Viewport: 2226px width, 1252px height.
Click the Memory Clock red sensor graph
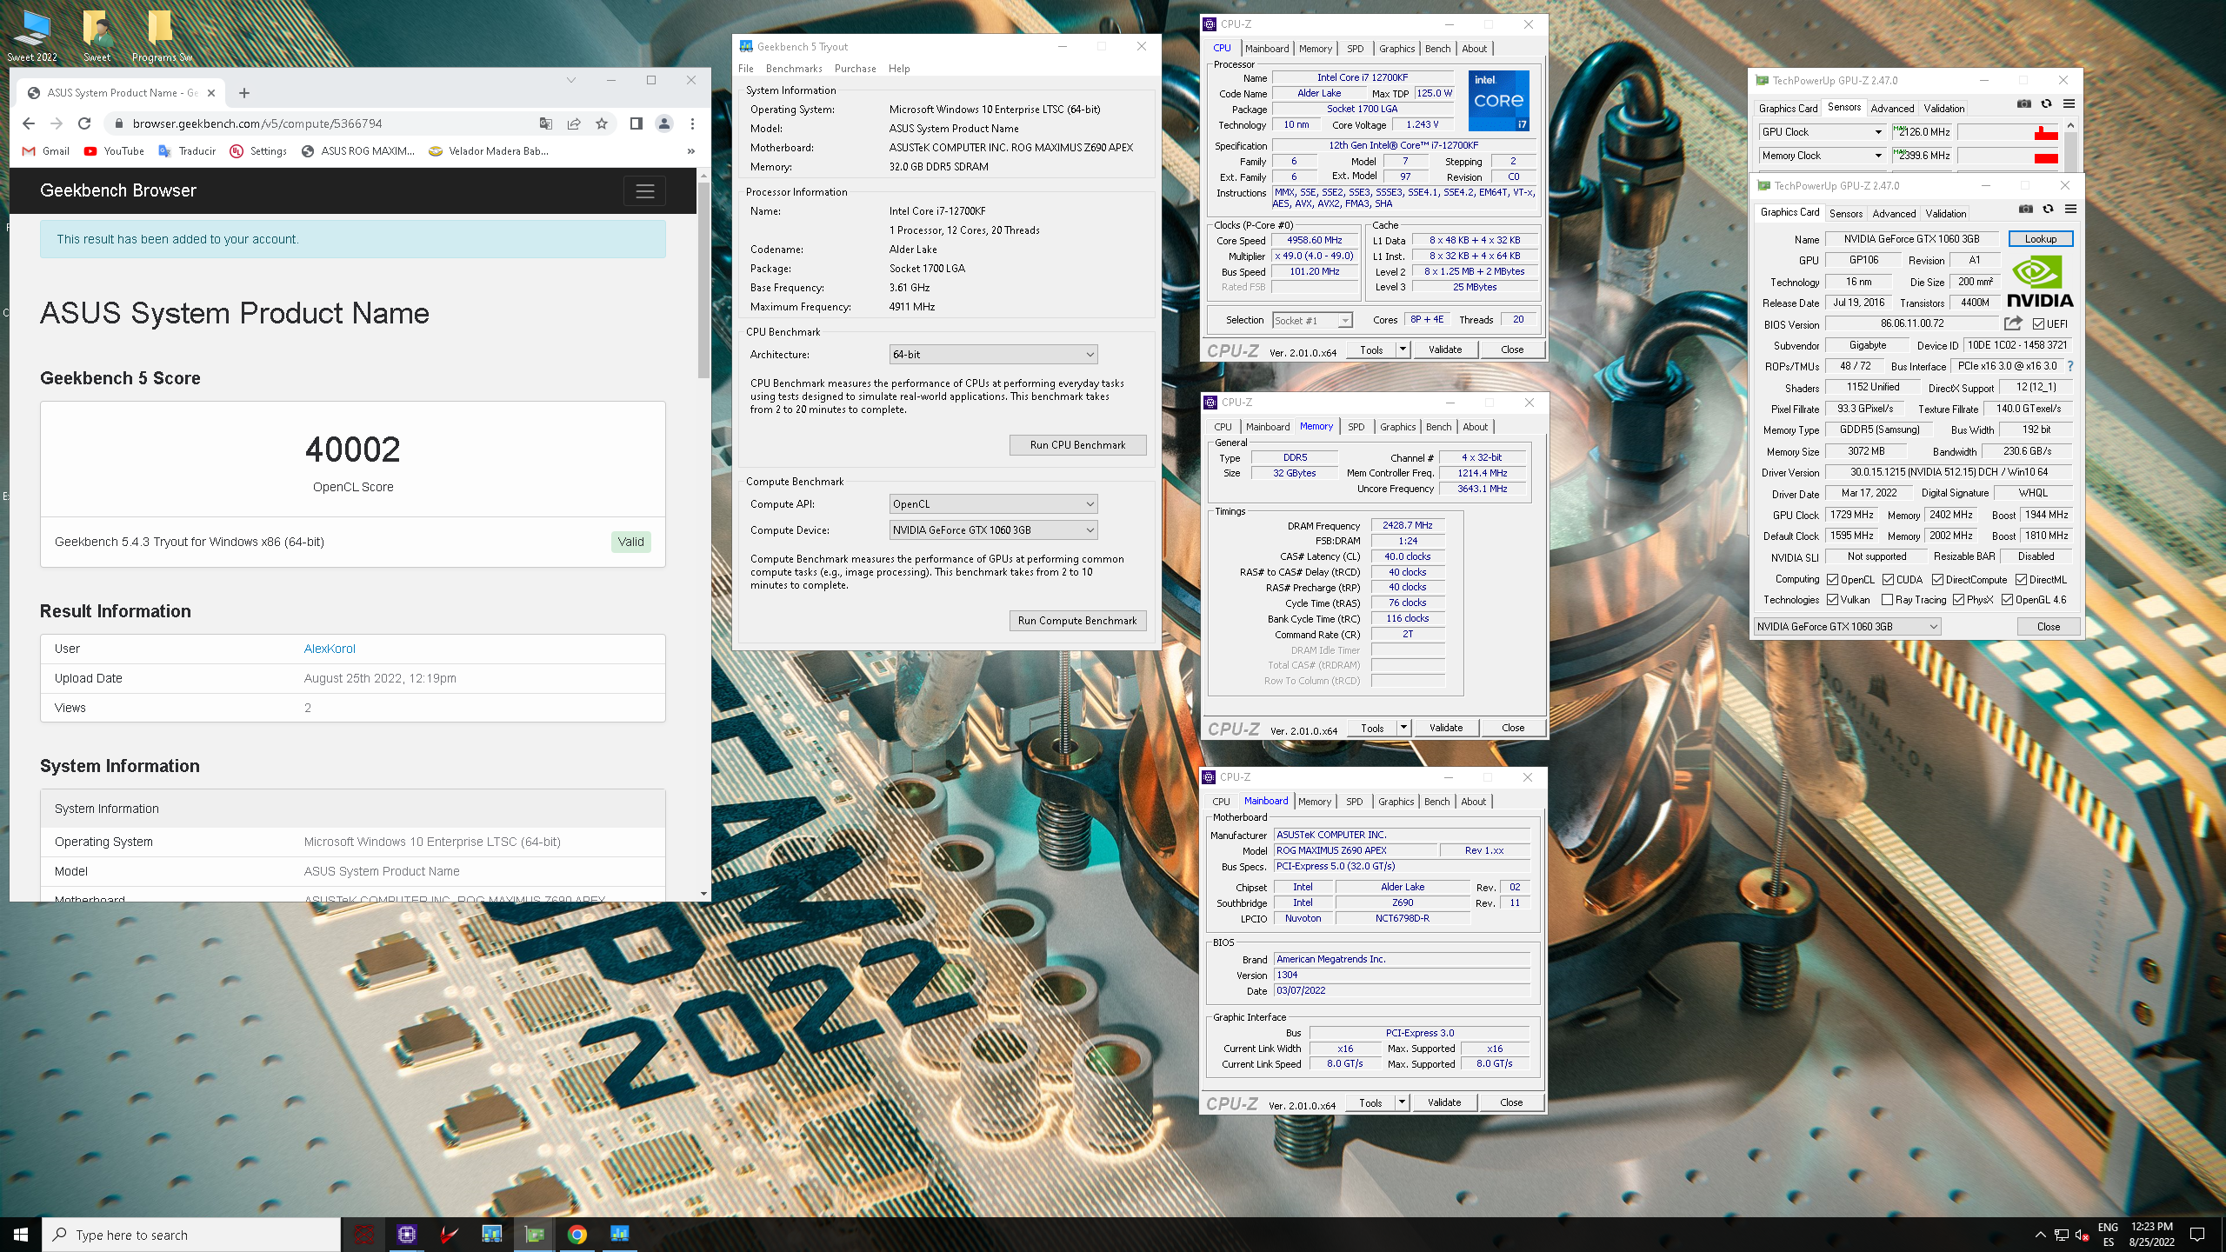2008,156
